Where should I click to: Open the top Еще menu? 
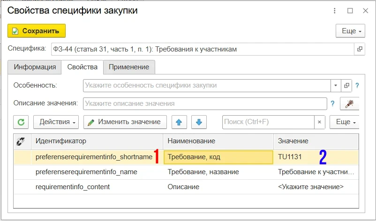(350, 31)
